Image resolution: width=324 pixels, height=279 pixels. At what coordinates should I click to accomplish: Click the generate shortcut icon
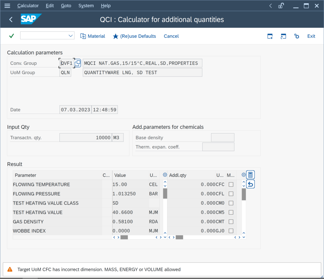pyautogui.click(x=283, y=36)
